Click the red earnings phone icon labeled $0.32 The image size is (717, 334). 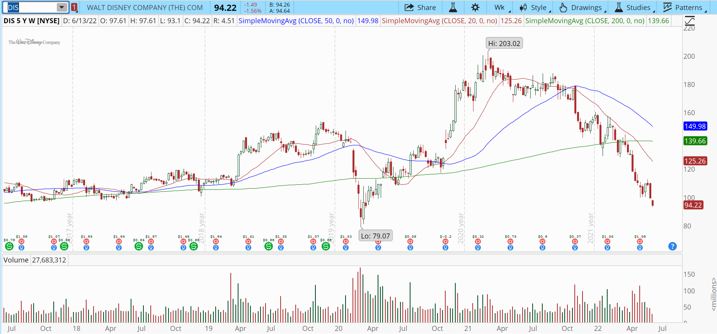pyautogui.click(x=478, y=242)
